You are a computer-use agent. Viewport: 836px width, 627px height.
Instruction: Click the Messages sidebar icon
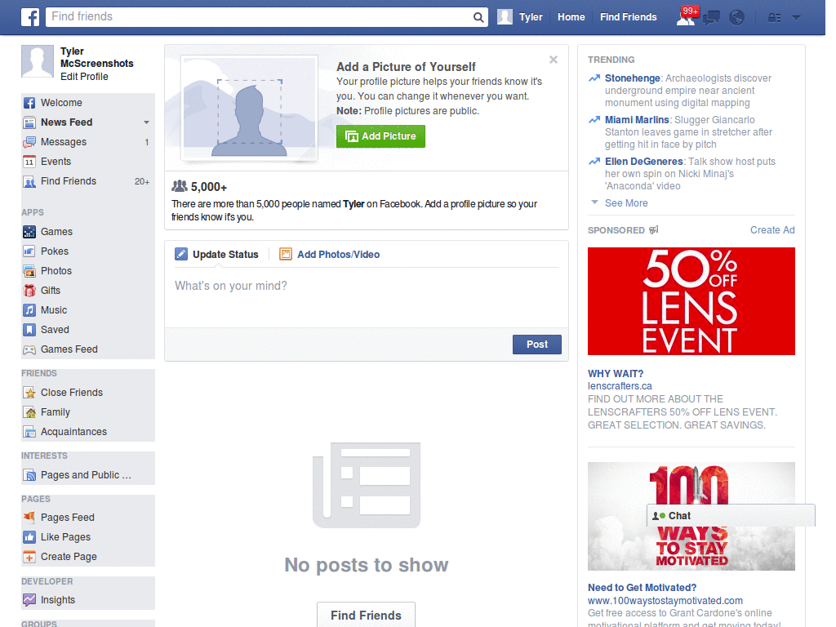pos(29,142)
